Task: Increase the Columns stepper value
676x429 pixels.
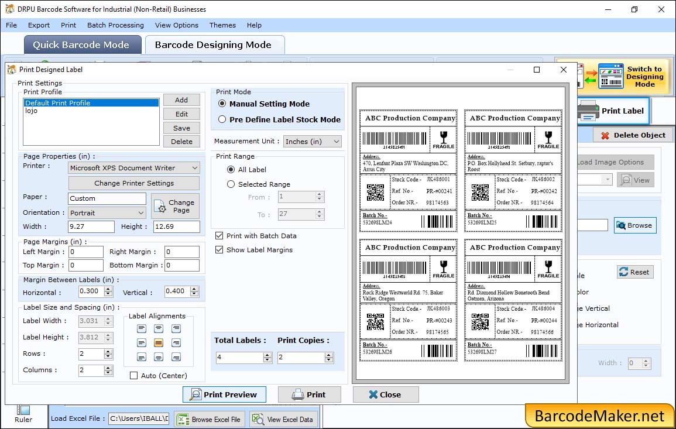Action: point(109,368)
